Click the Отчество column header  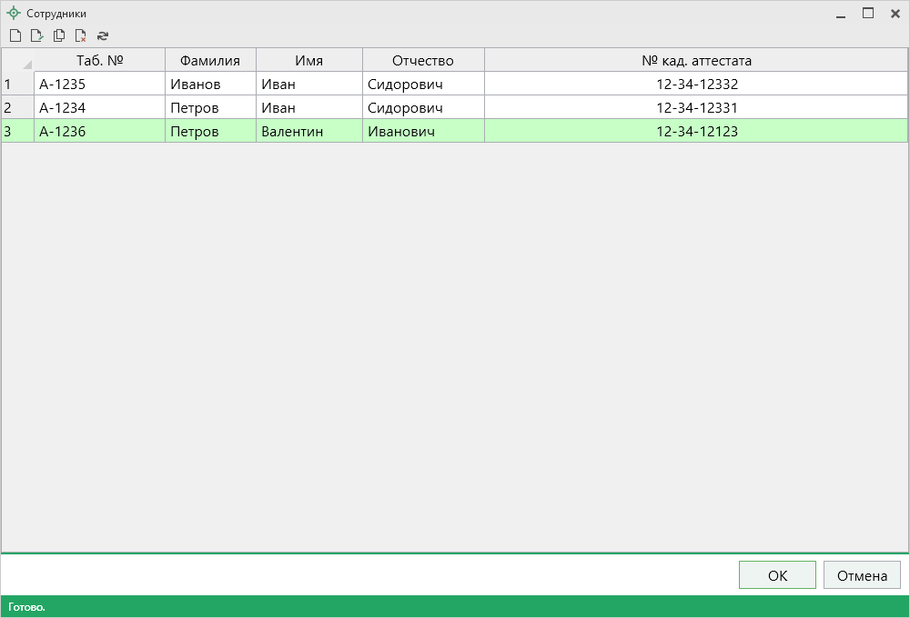pos(423,61)
